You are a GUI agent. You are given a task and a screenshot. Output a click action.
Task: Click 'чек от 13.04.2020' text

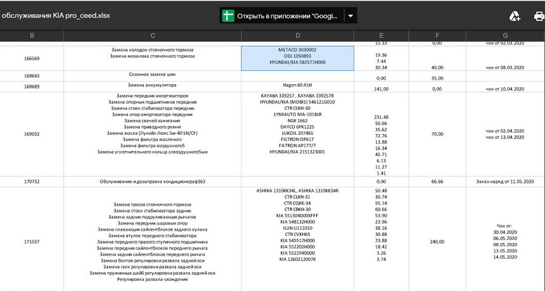pyautogui.click(x=505, y=137)
